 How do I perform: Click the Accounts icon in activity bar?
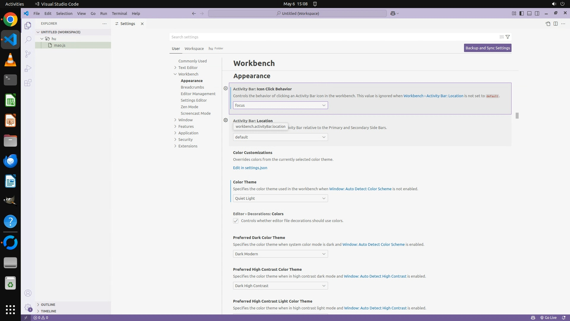pyautogui.click(x=28, y=293)
